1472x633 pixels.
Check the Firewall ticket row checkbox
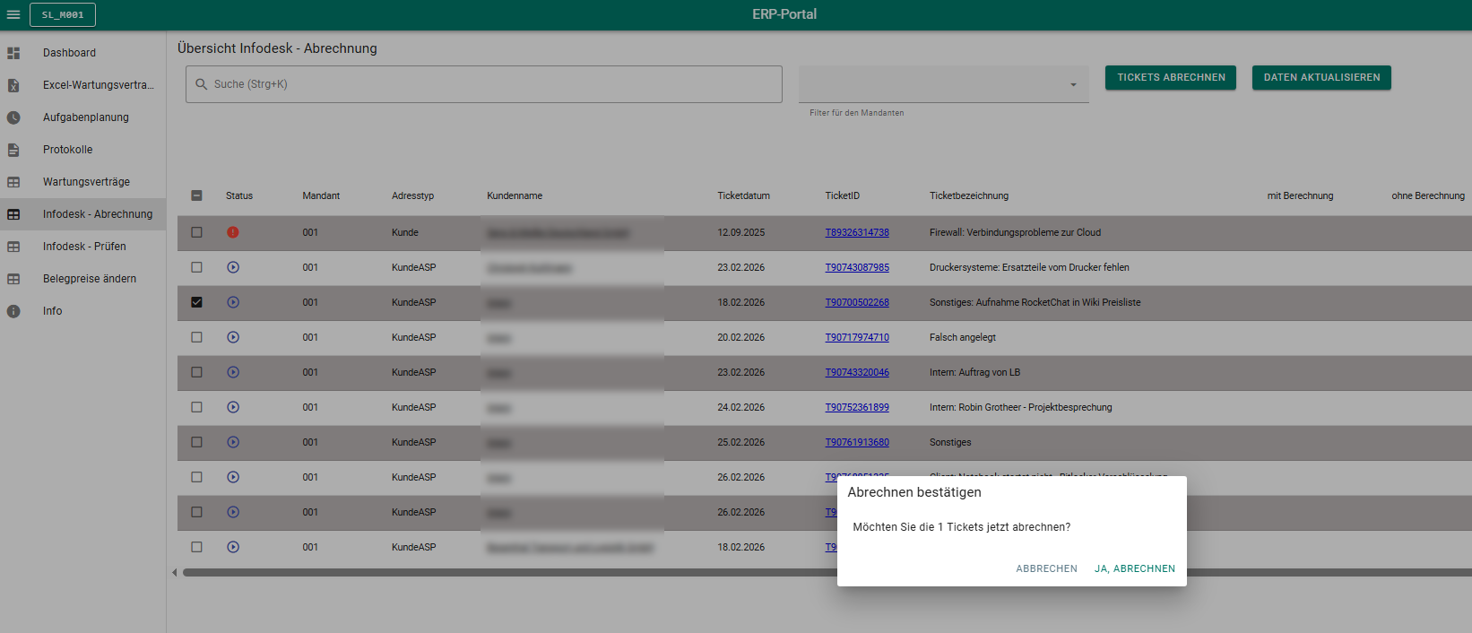197,232
